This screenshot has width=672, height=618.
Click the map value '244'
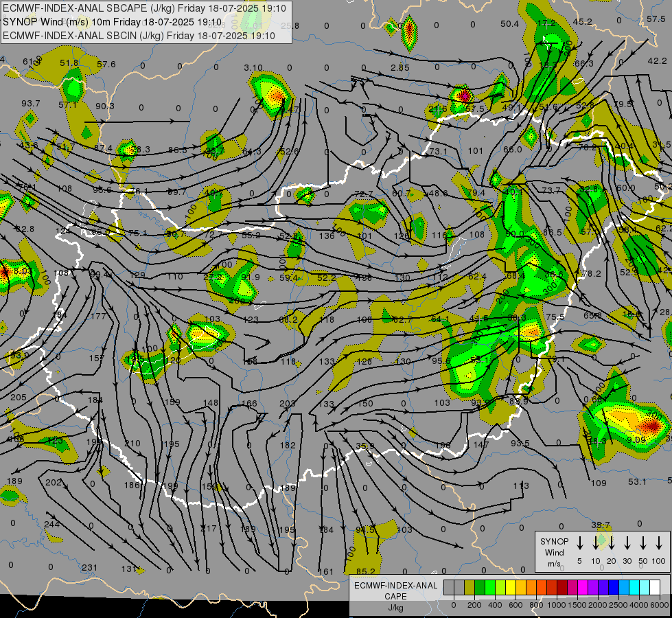point(51,524)
